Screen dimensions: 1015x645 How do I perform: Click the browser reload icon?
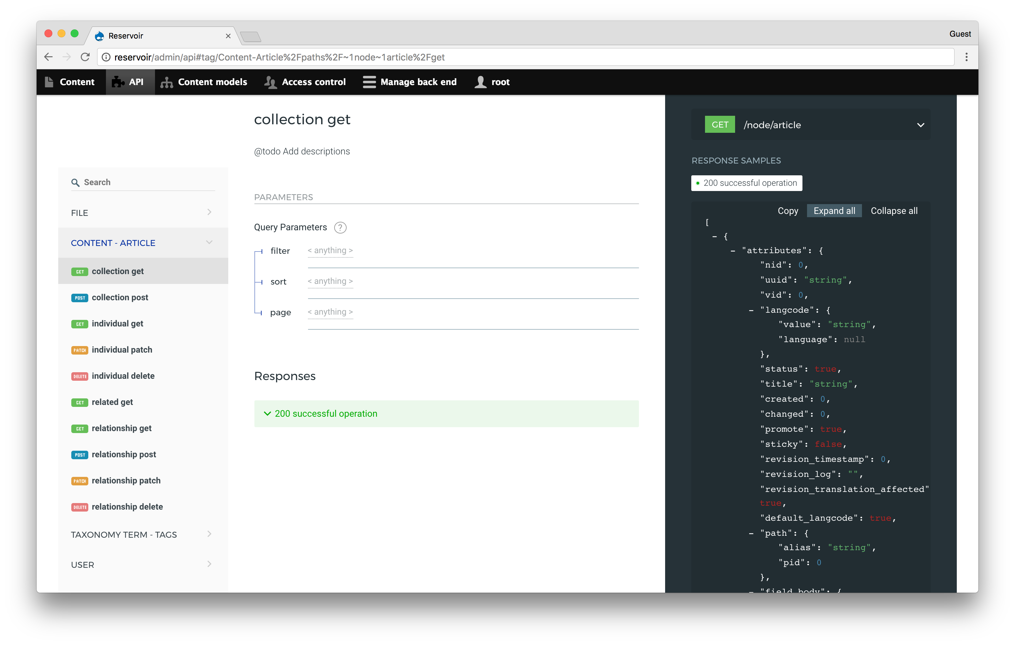(x=85, y=57)
